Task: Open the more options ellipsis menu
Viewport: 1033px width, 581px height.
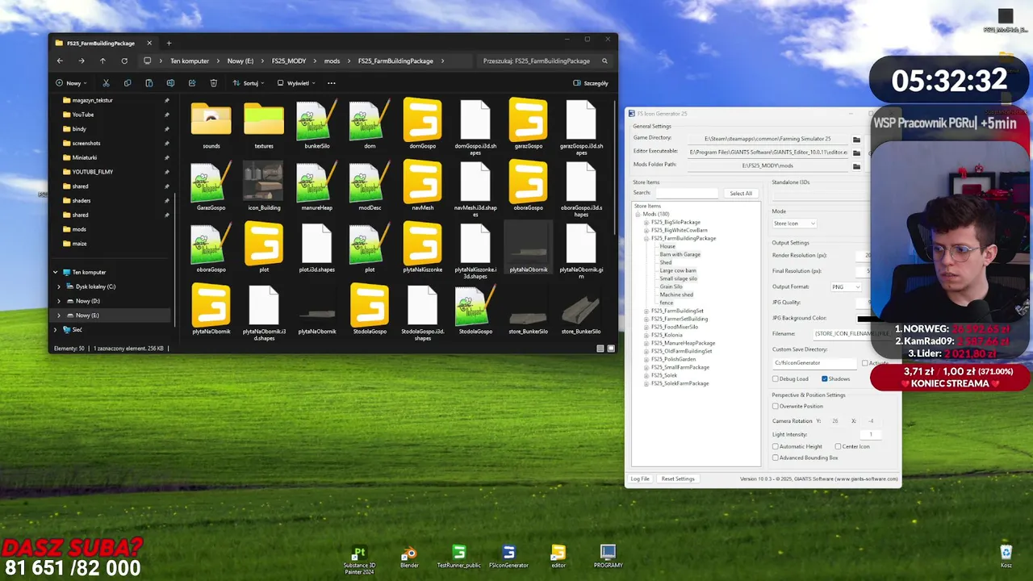Action: (x=332, y=83)
